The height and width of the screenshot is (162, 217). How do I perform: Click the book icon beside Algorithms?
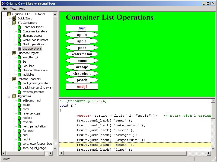click(x=14, y=96)
